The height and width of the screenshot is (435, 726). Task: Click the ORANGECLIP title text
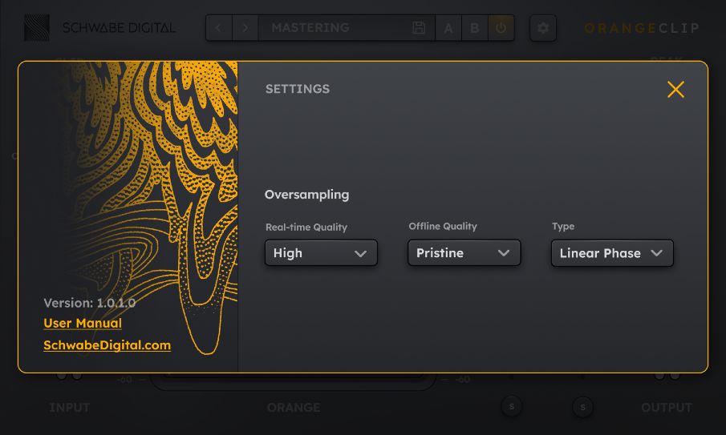[641, 28]
